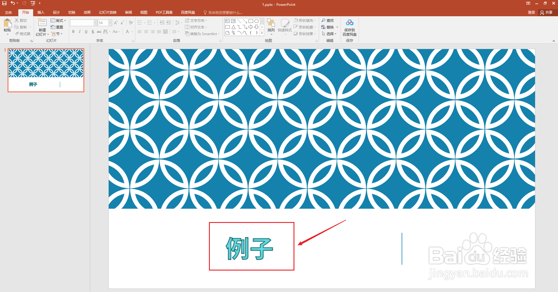Click the 登录 (Sign in) button
This screenshot has height=292, width=558.
tap(532, 12)
